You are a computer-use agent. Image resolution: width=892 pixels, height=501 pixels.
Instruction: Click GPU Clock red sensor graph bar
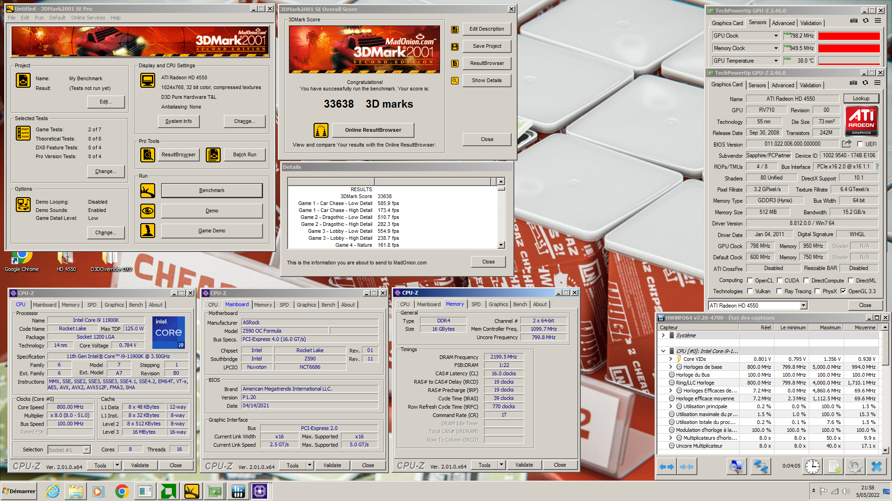pos(849,36)
